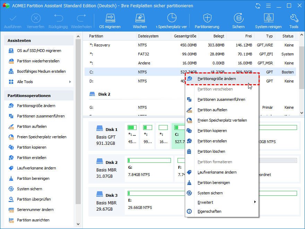Image resolution: width=305 pixels, height=229 pixels.
Task: Sort by Gesamtgröße column header
Action: 185,36
